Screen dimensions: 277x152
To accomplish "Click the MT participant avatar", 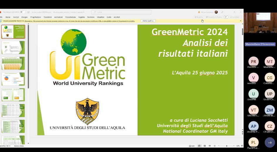I will pyautogui.click(x=270, y=62).
